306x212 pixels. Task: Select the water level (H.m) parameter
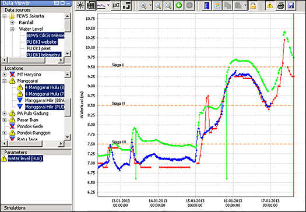pos(25,158)
